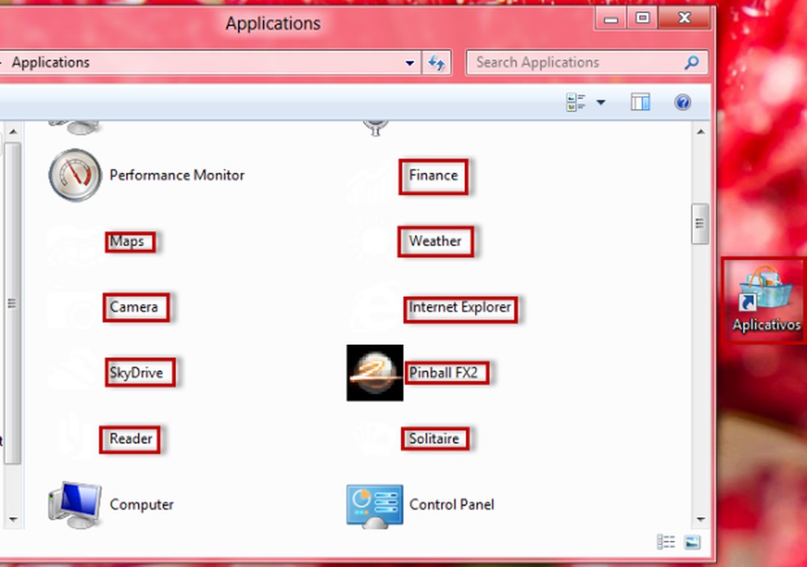Open the Help question mark icon

(682, 102)
